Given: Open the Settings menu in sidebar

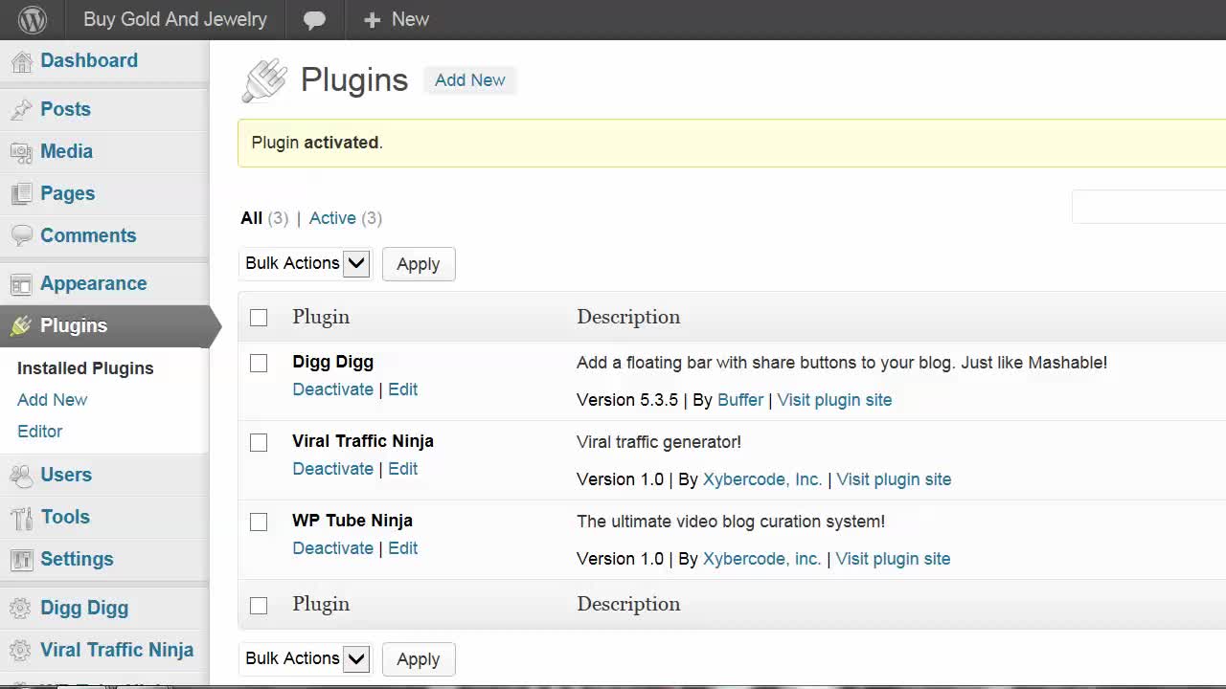Looking at the screenshot, I should click(x=77, y=559).
